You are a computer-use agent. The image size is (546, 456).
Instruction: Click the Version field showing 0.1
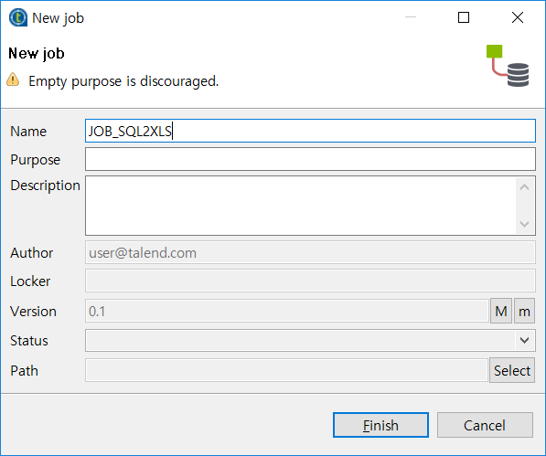click(x=287, y=311)
